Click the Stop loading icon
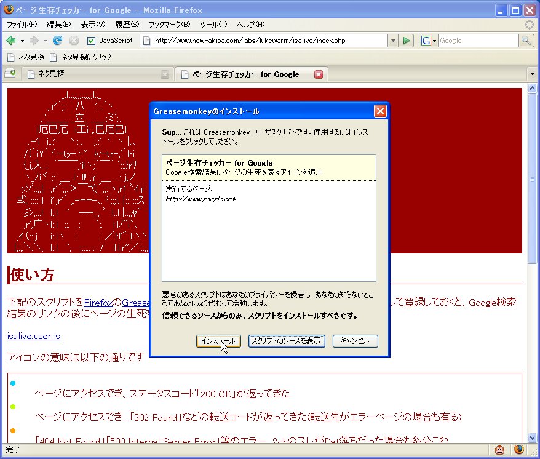Viewport: 540px width, 459px height. pyautogui.click(x=74, y=41)
